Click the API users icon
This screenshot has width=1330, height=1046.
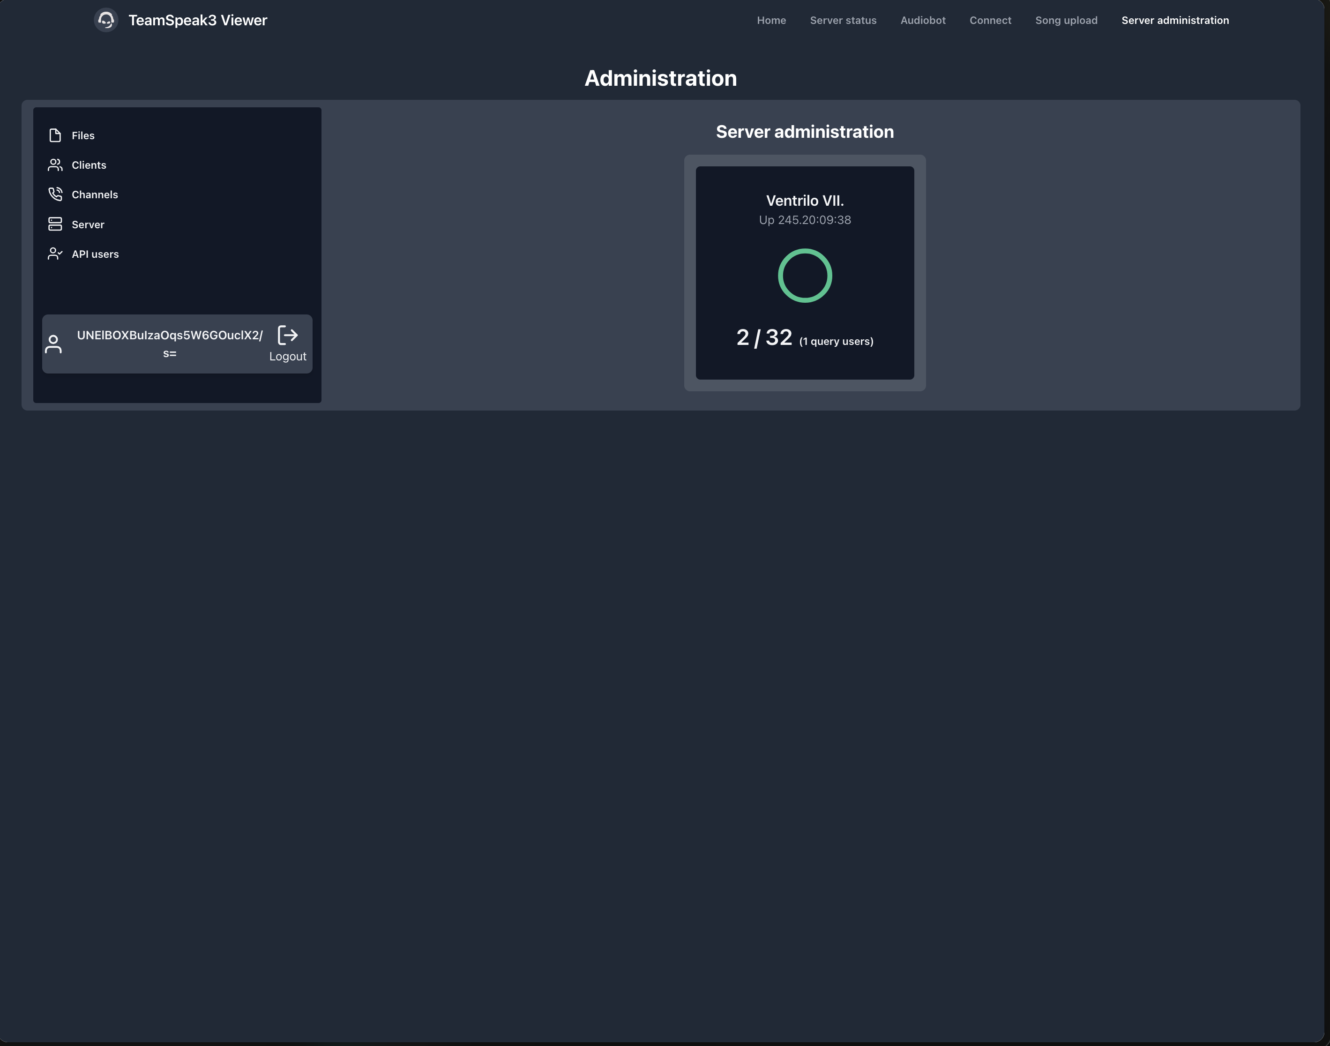point(55,254)
